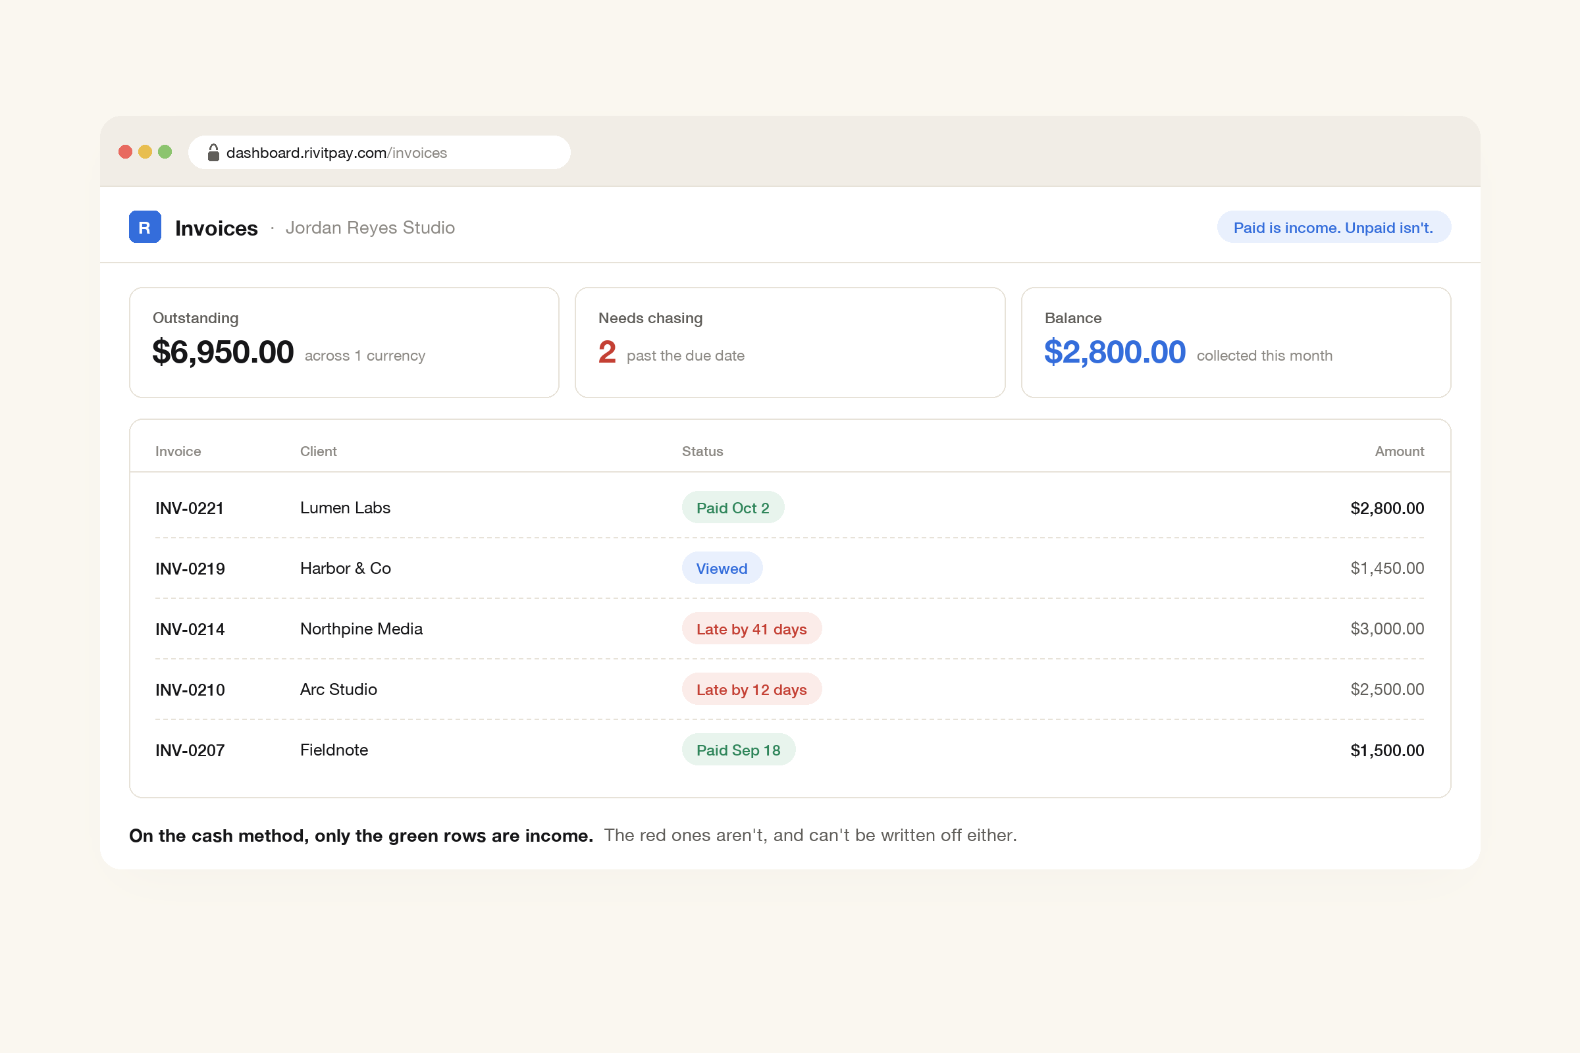The height and width of the screenshot is (1053, 1580).
Task: Click the green maximize window dot
Action: pos(165,152)
